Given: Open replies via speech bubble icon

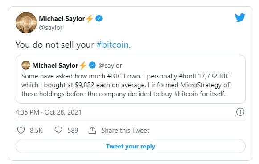Looking at the screenshot, I should (x=58, y=130).
